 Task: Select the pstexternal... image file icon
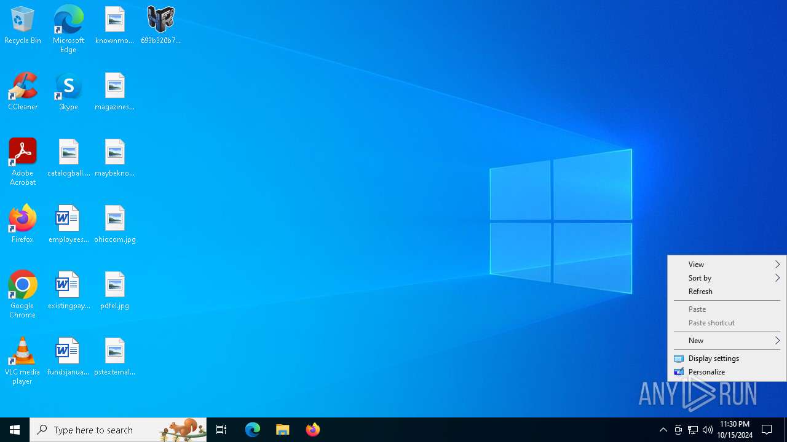[115, 357]
